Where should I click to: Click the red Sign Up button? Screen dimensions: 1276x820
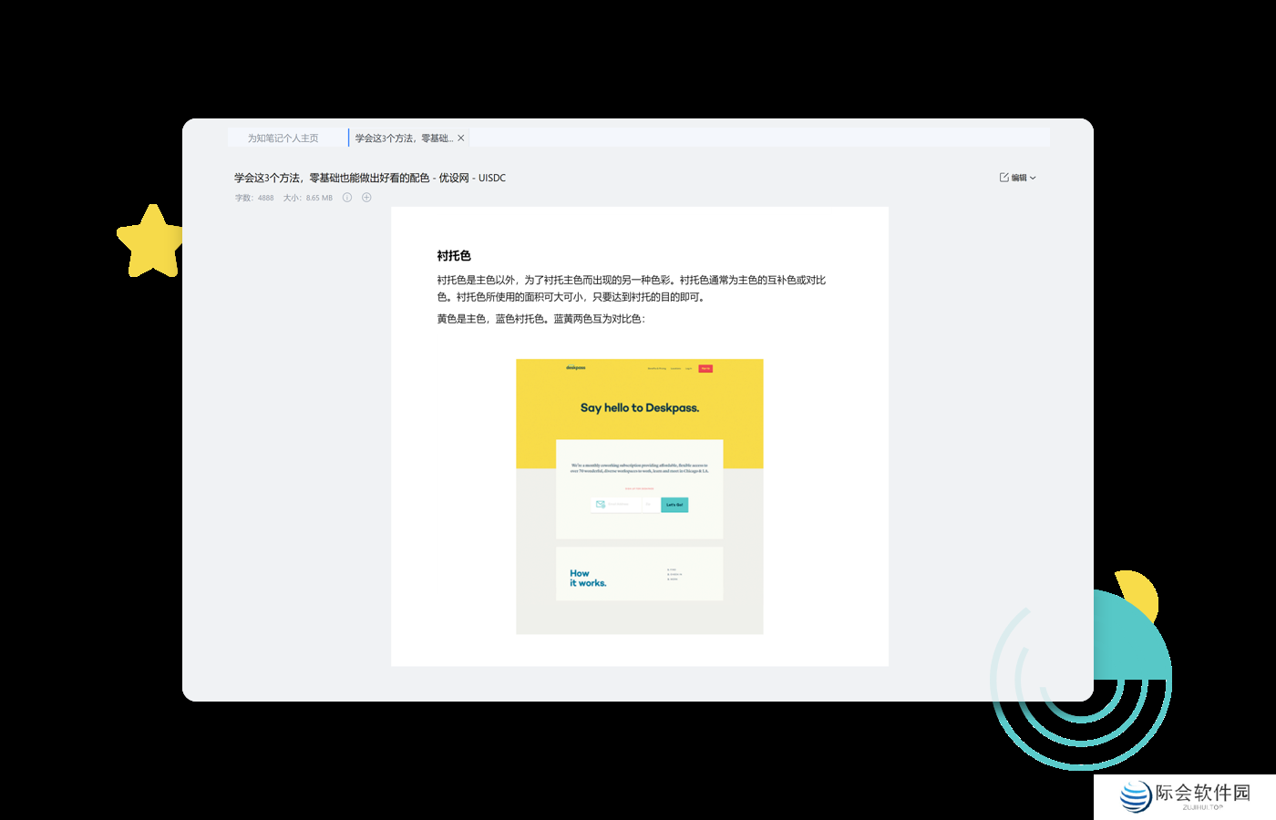pyautogui.click(x=705, y=368)
